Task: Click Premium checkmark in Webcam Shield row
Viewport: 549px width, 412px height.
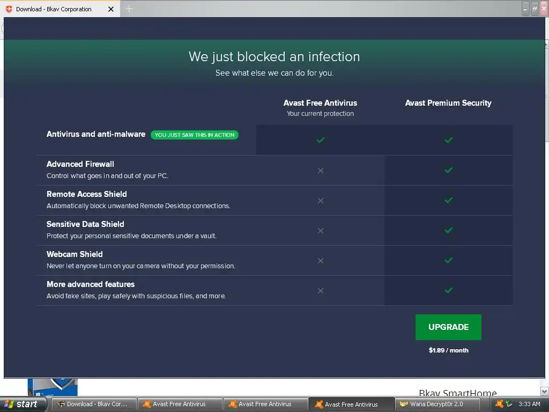Action: pyautogui.click(x=449, y=260)
